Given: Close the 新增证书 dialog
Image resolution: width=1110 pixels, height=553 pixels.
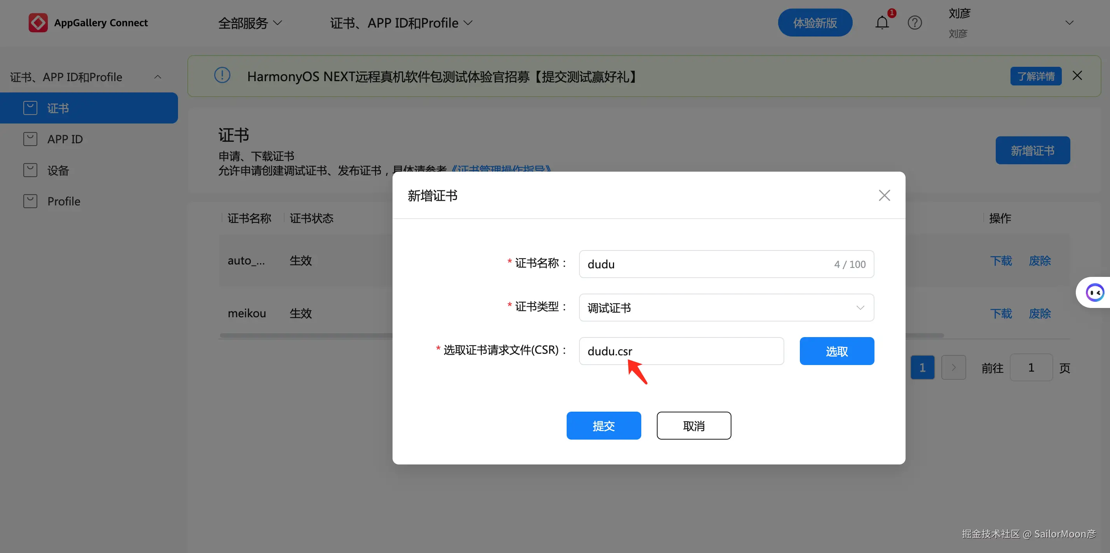Looking at the screenshot, I should click(884, 195).
